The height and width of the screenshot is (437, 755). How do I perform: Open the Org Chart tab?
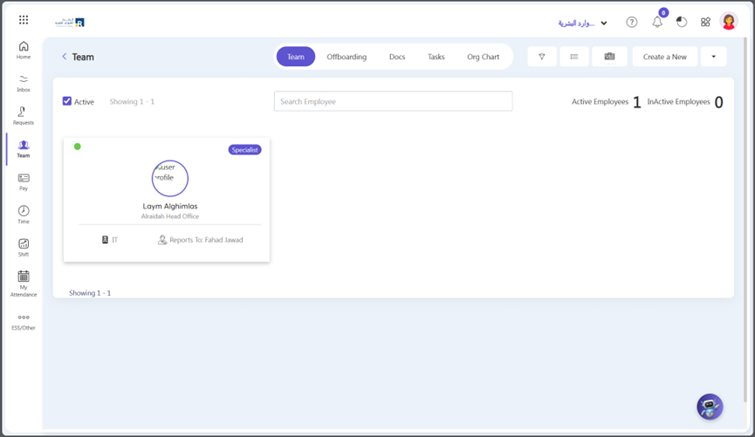pos(483,57)
